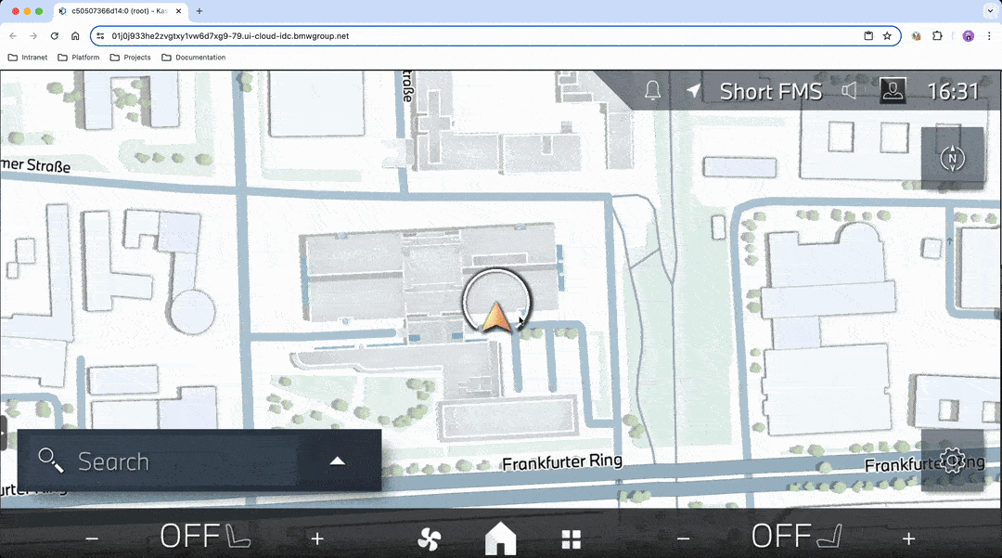Expand the search panel with up arrow
This screenshot has height=558, width=1002.
pyautogui.click(x=338, y=461)
